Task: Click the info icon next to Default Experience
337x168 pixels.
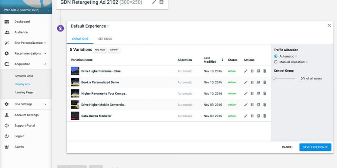Action: click(109, 26)
